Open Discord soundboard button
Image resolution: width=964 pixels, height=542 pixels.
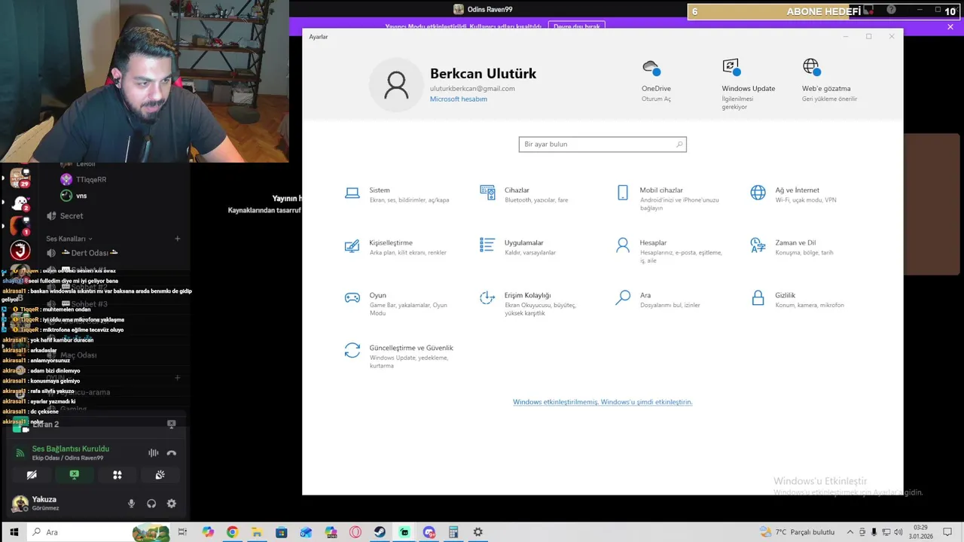(x=160, y=475)
